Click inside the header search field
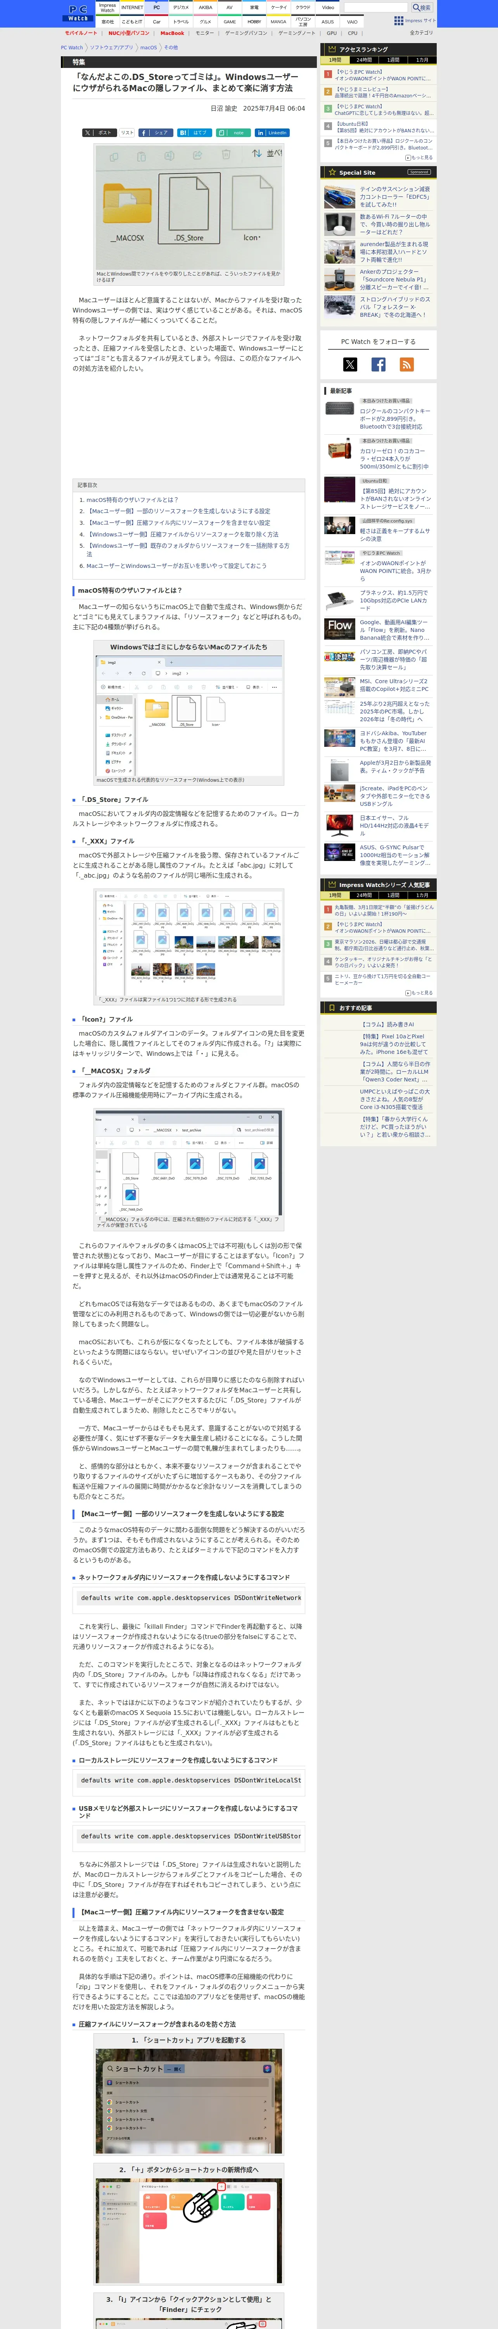498x2329 pixels. [376, 7]
